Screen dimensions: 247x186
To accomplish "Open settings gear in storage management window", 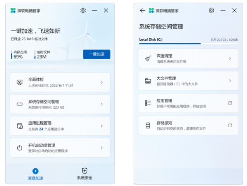I will [211, 11].
